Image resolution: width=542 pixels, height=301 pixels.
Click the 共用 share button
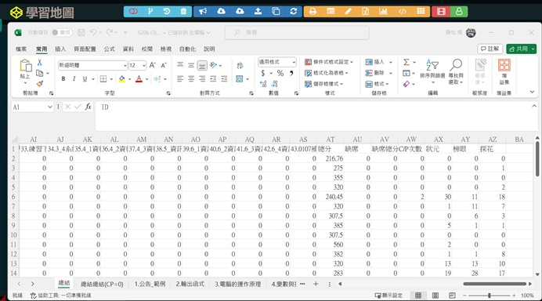[521, 49]
